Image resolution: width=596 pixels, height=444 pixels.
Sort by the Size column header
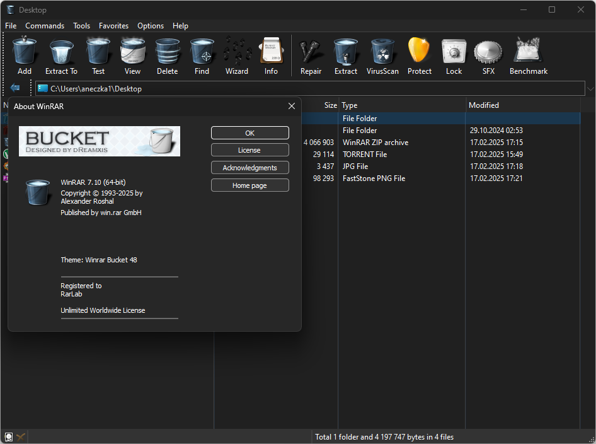tap(330, 105)
